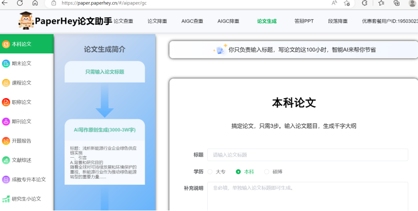Screen dimensions: 418x211
Task: Open 论文降重 nav tab
Action: coord(157,21)
